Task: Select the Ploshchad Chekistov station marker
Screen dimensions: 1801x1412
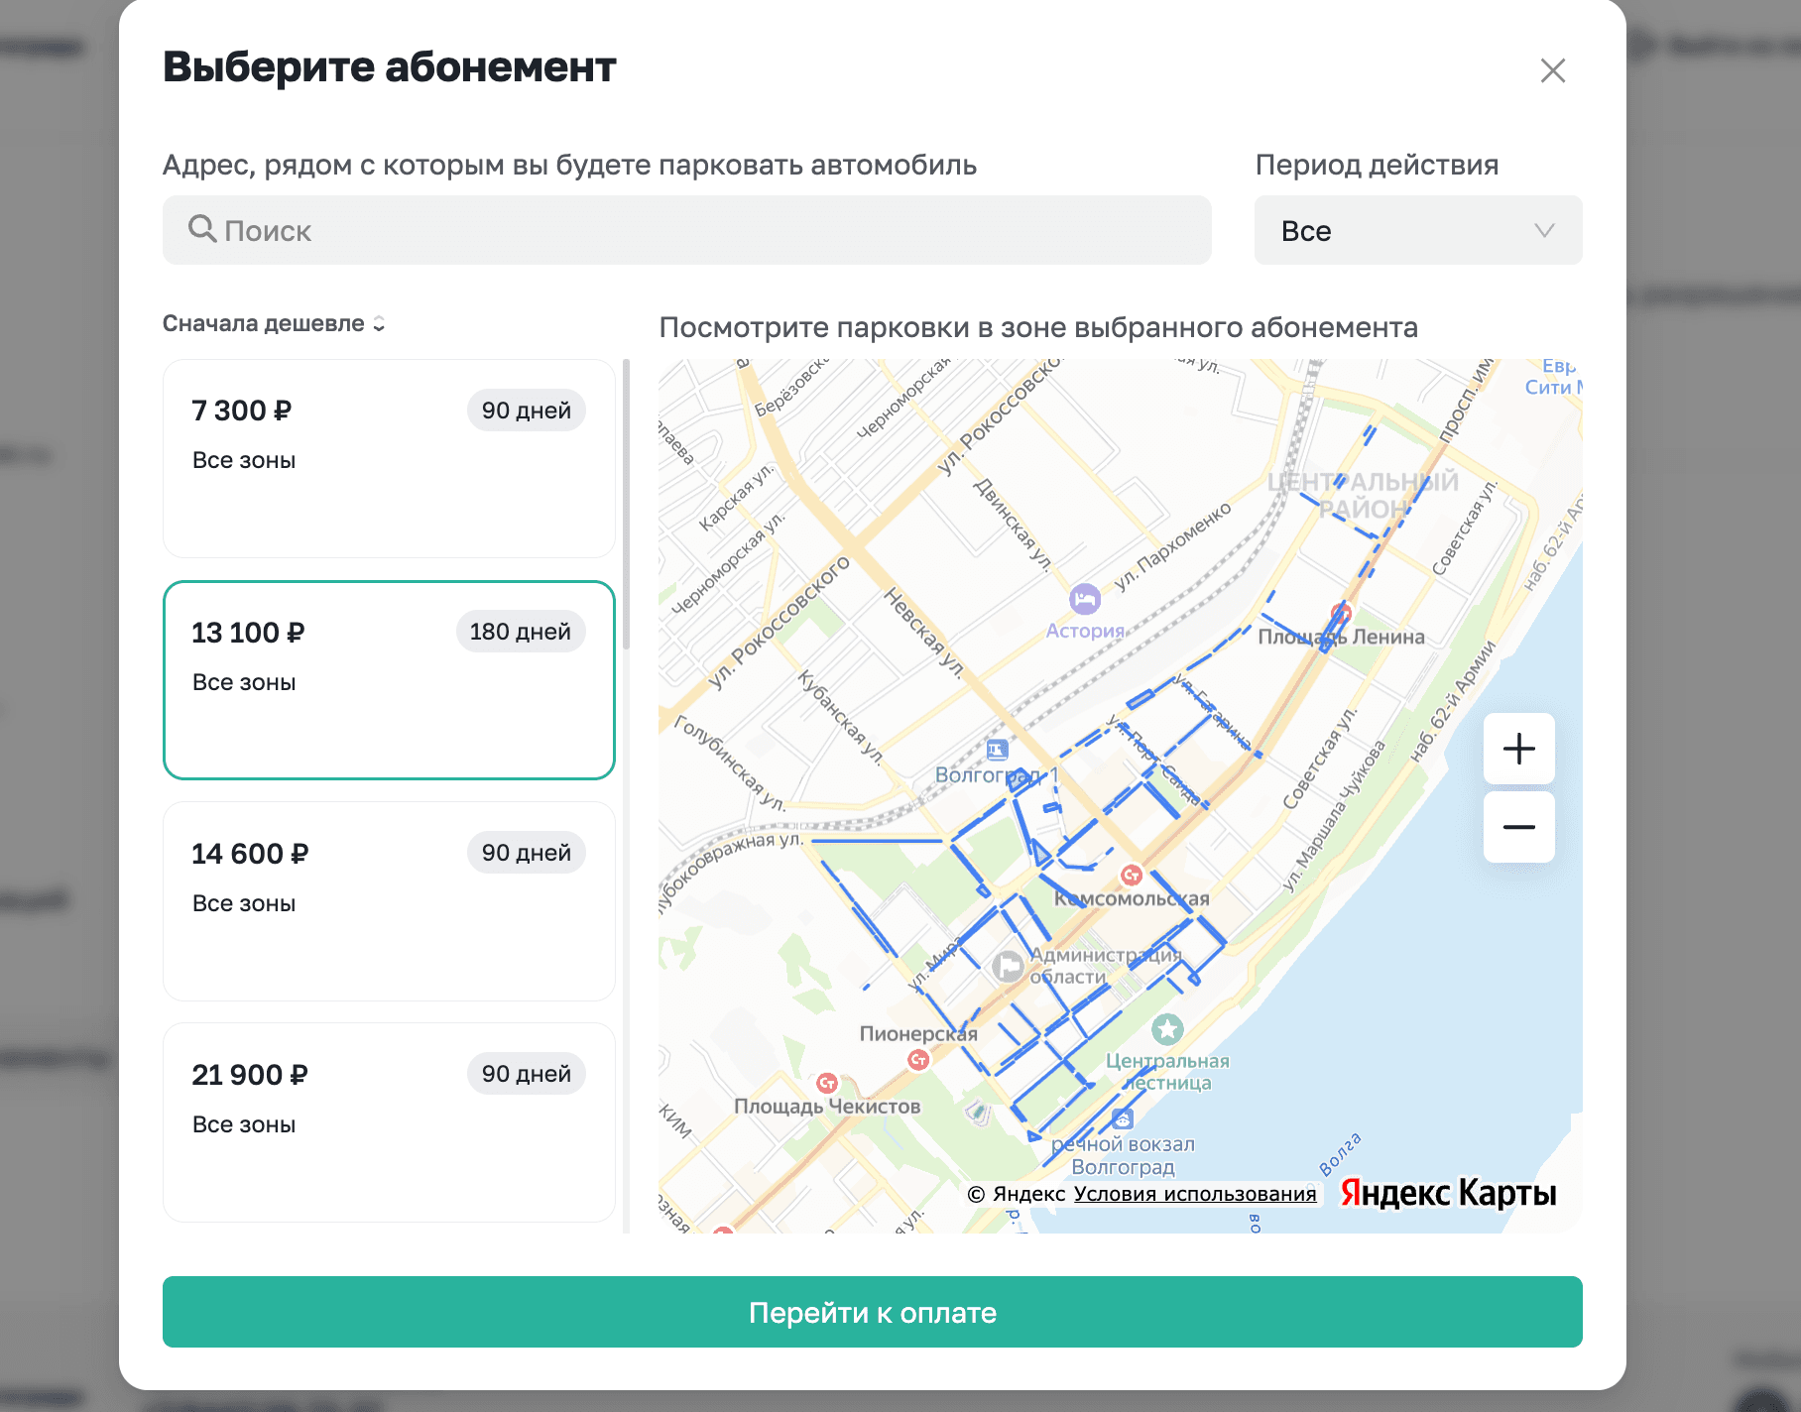Action: (827, 1083)
